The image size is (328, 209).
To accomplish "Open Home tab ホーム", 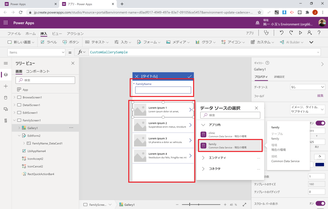I will [31, 34].
